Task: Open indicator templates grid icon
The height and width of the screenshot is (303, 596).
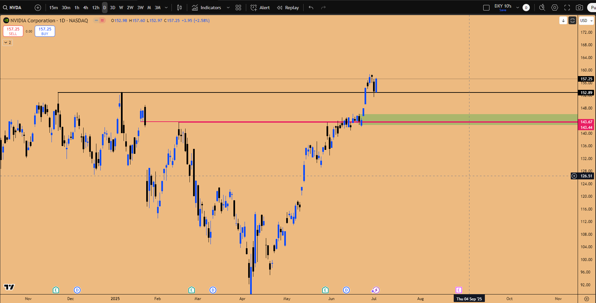Action: tap(238, 8)
